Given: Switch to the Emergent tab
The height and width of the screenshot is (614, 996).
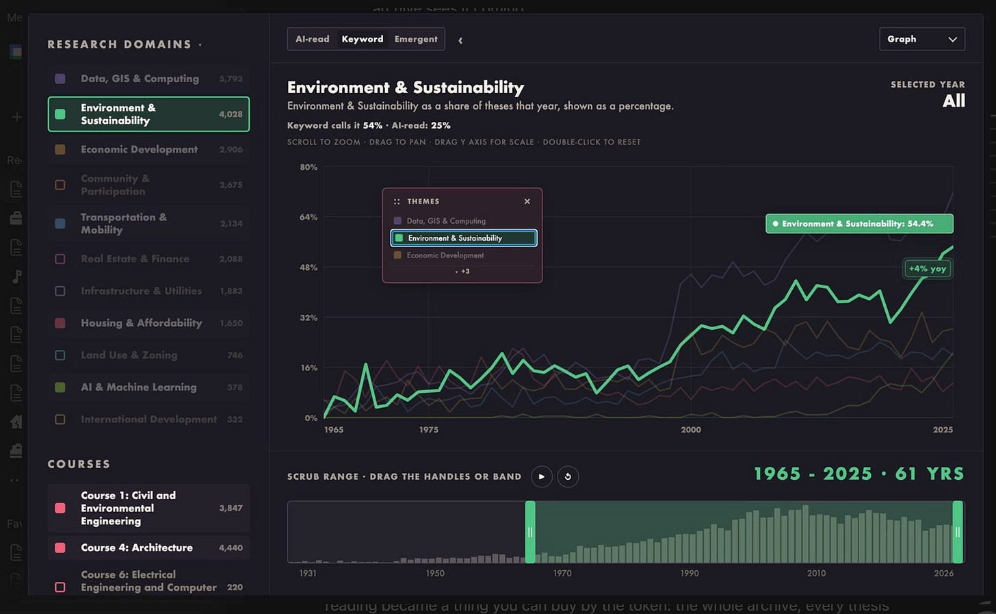Looking at the screenshot, I should (x=416, y=39).
